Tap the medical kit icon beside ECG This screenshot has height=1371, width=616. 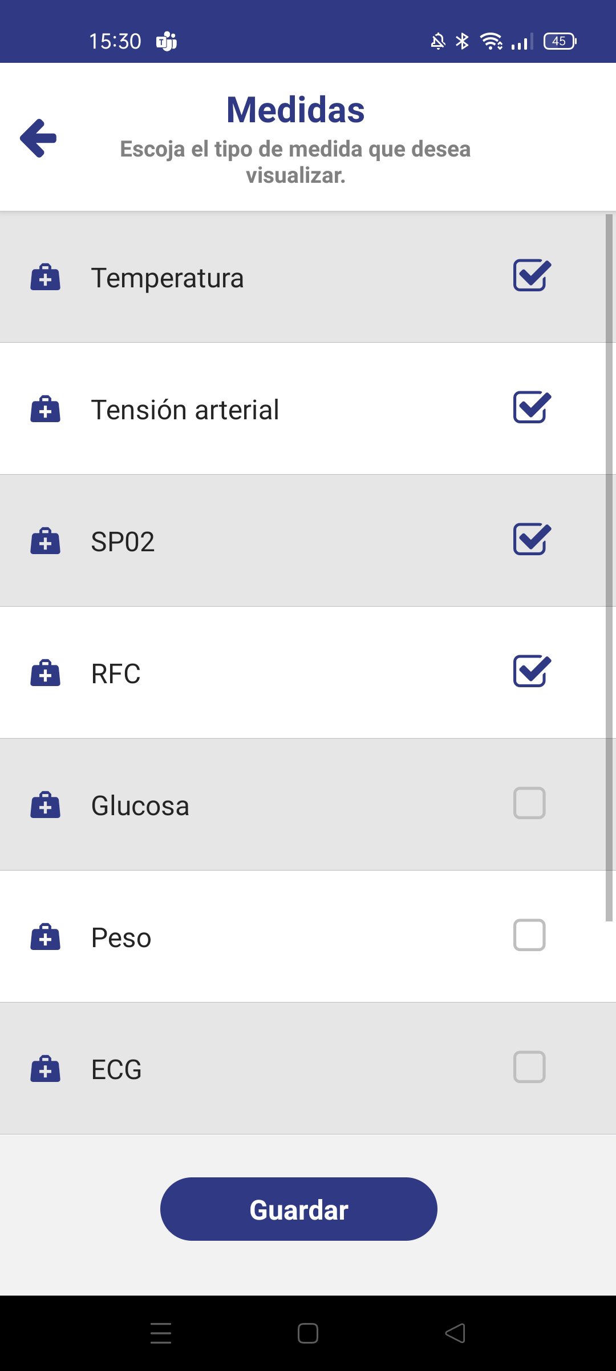(x=46, y=1069)
